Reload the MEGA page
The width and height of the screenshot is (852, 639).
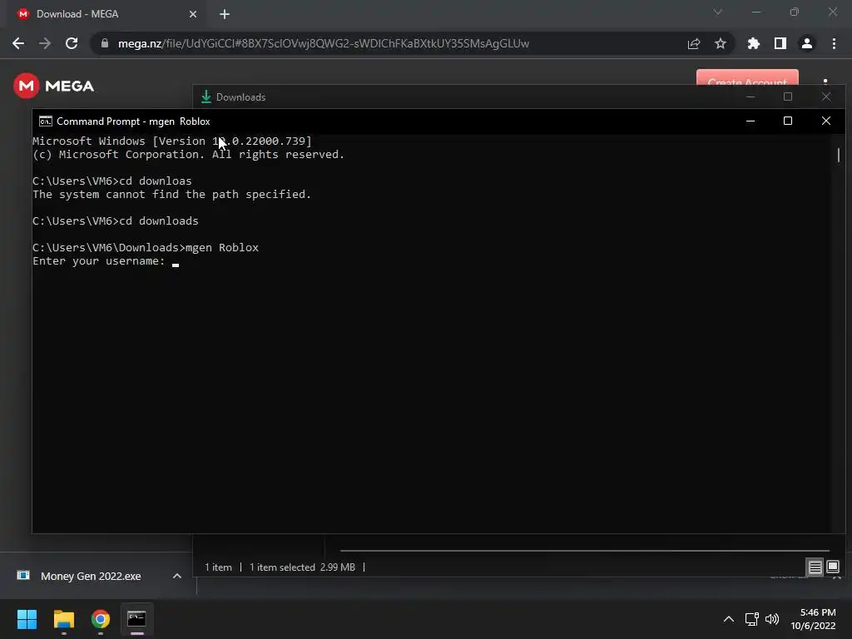(x=72, y=43)
